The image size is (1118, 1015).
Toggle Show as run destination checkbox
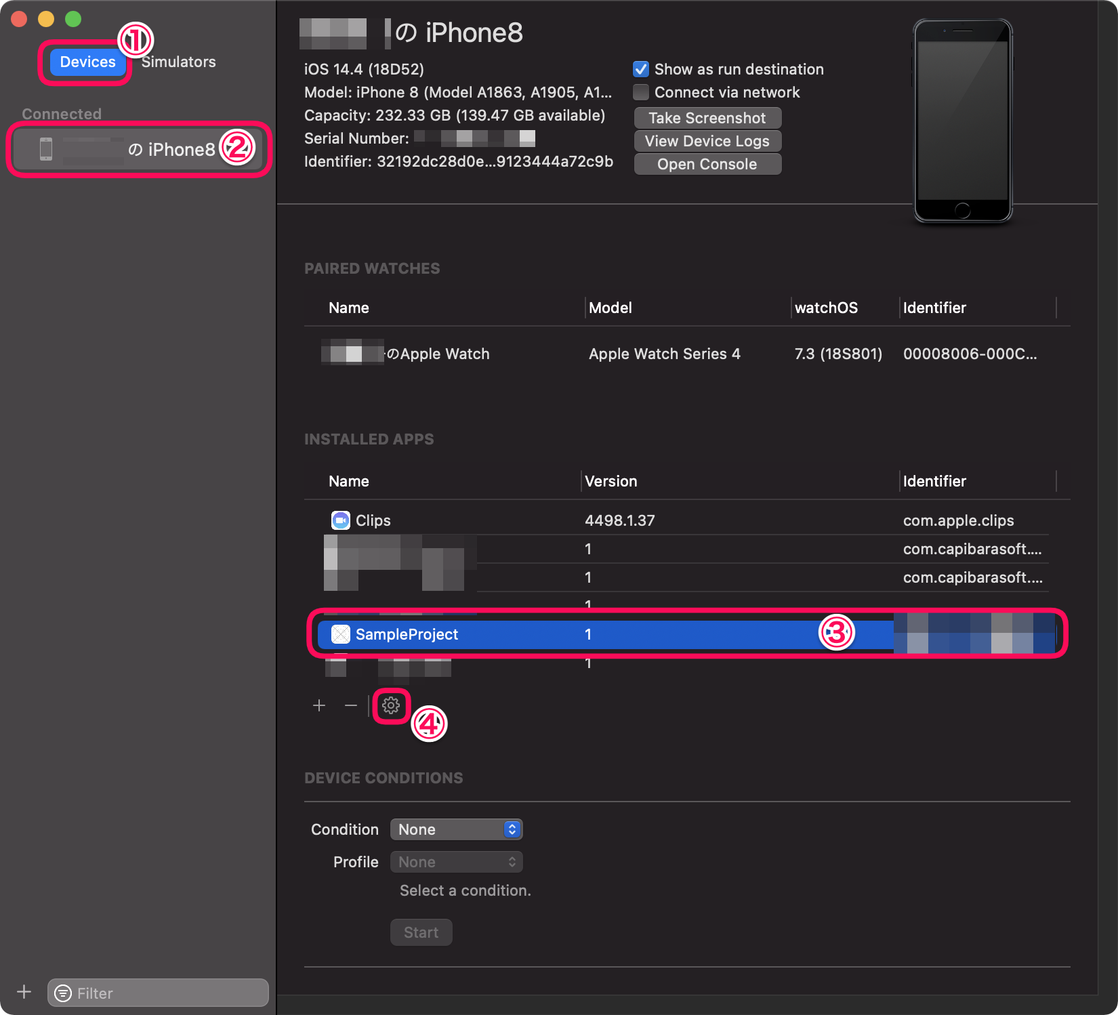pyautogui.click(x=641, y=69)
